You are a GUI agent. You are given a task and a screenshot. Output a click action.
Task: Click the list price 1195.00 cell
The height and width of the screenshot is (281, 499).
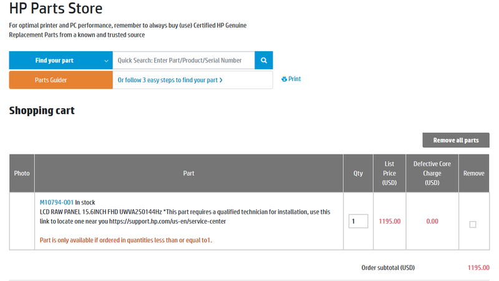(389, 221)
